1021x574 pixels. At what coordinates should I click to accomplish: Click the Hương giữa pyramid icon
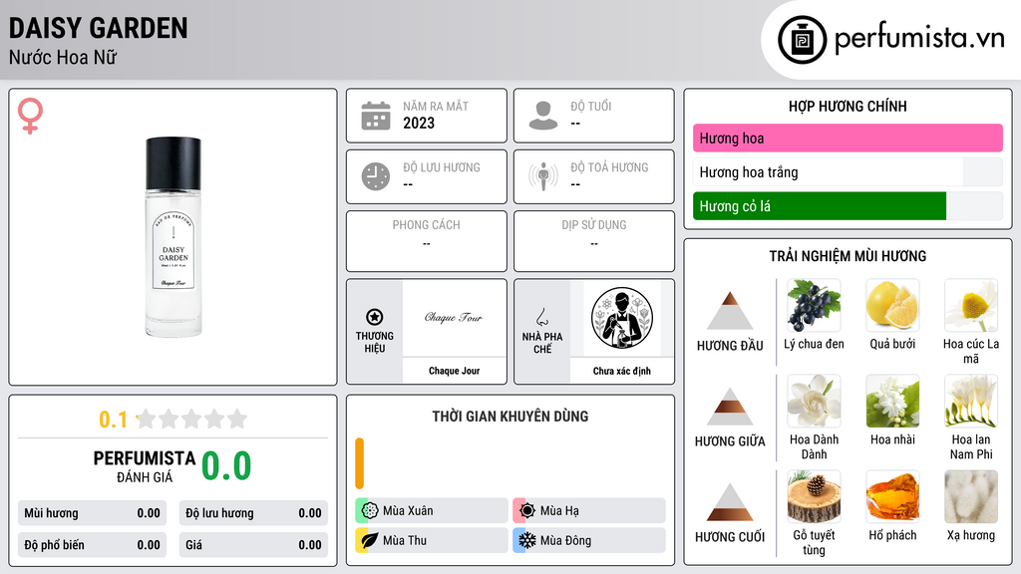730,407
